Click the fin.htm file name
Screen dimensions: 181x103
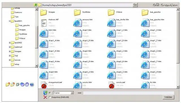click(153, 83)
